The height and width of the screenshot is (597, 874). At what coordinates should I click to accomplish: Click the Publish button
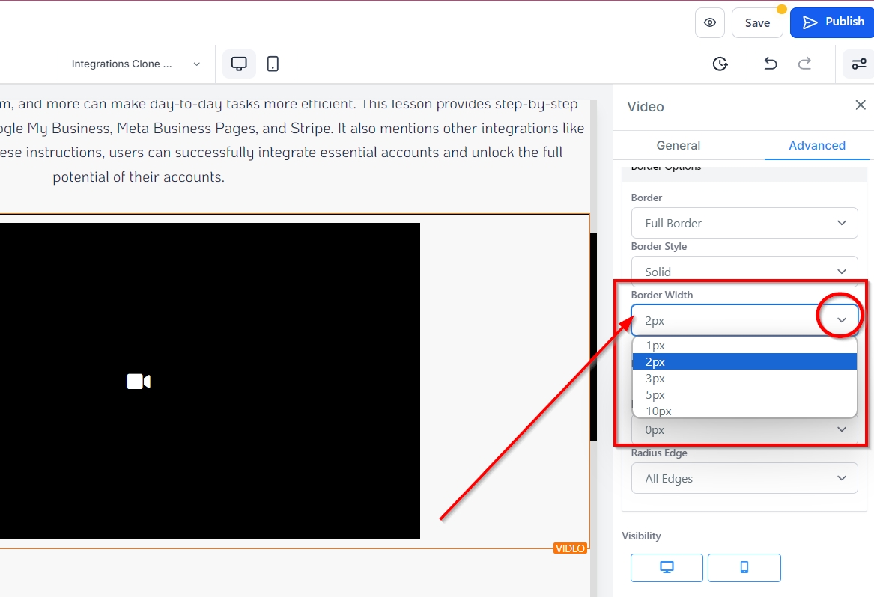click(833, 22)
